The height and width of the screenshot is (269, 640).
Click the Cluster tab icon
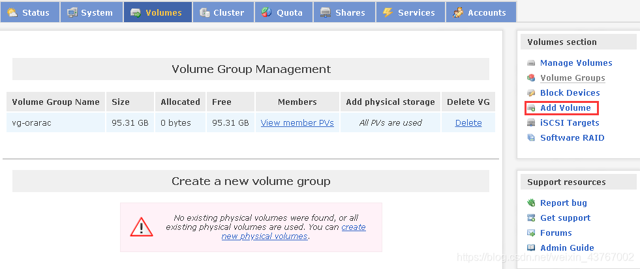pyautogui.click(x=205, y=12)
